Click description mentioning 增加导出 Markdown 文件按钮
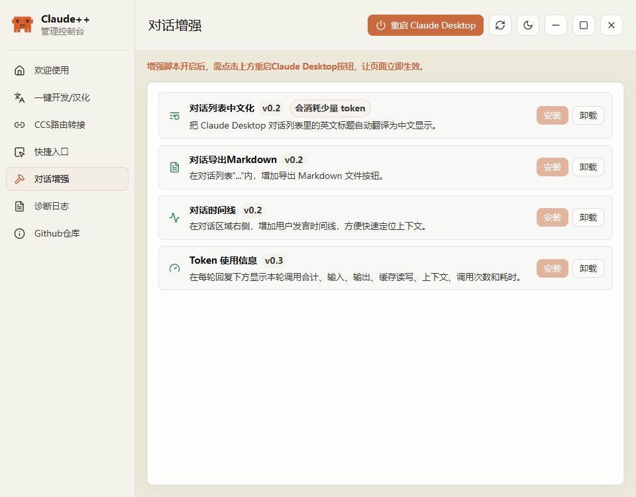The image size is (636, 497). [287, 176]
